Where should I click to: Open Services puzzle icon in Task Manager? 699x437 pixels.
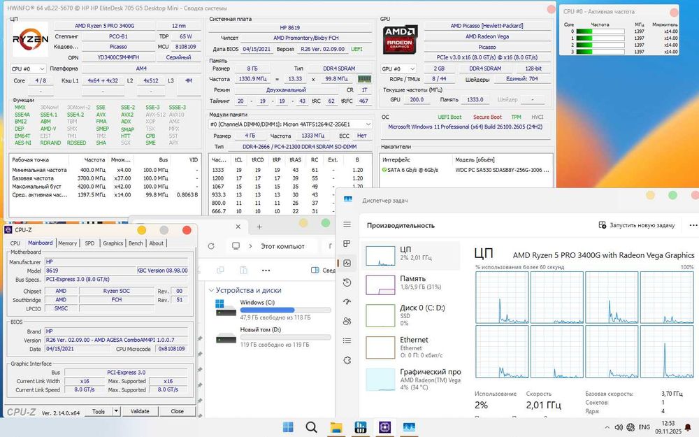click(x=347, y=360)
